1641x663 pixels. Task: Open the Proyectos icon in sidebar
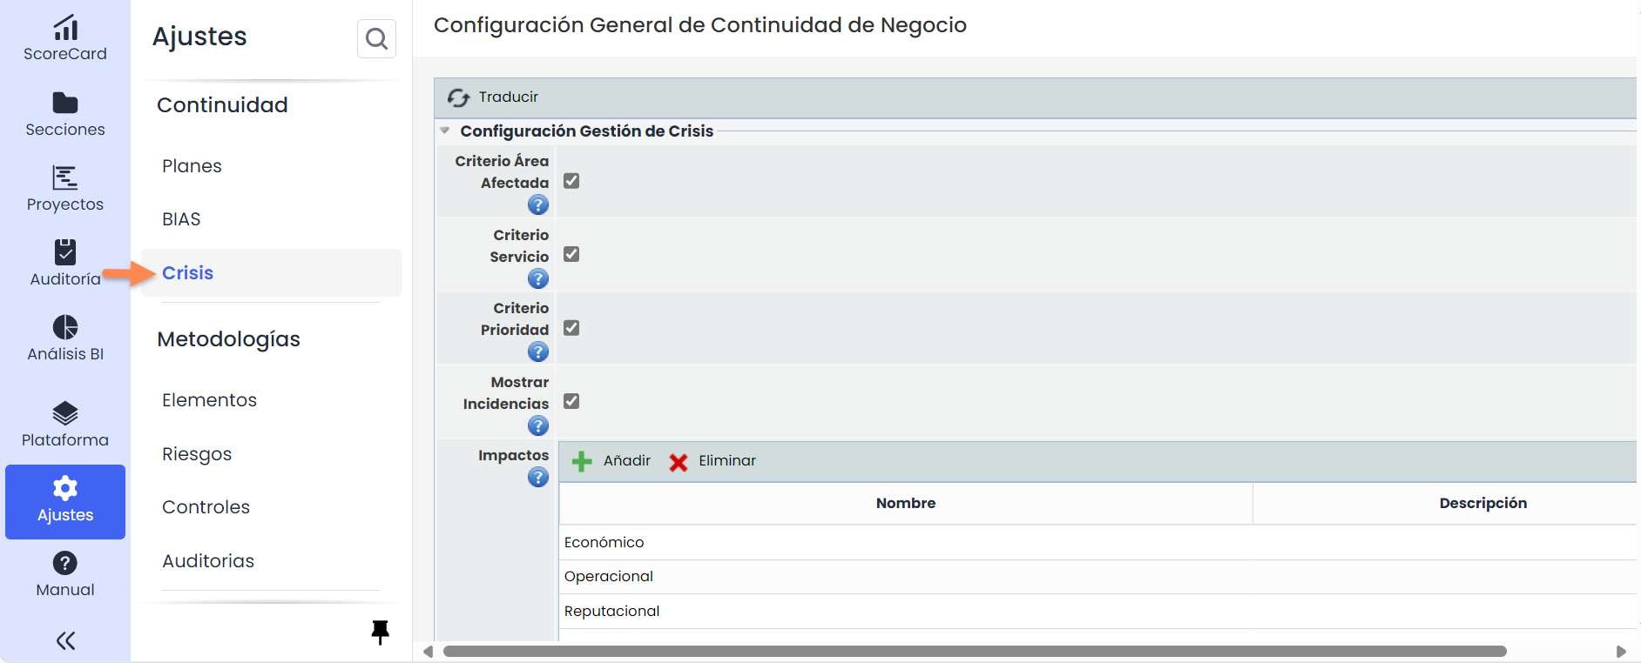pyautogui.click(x=65, y=177)
